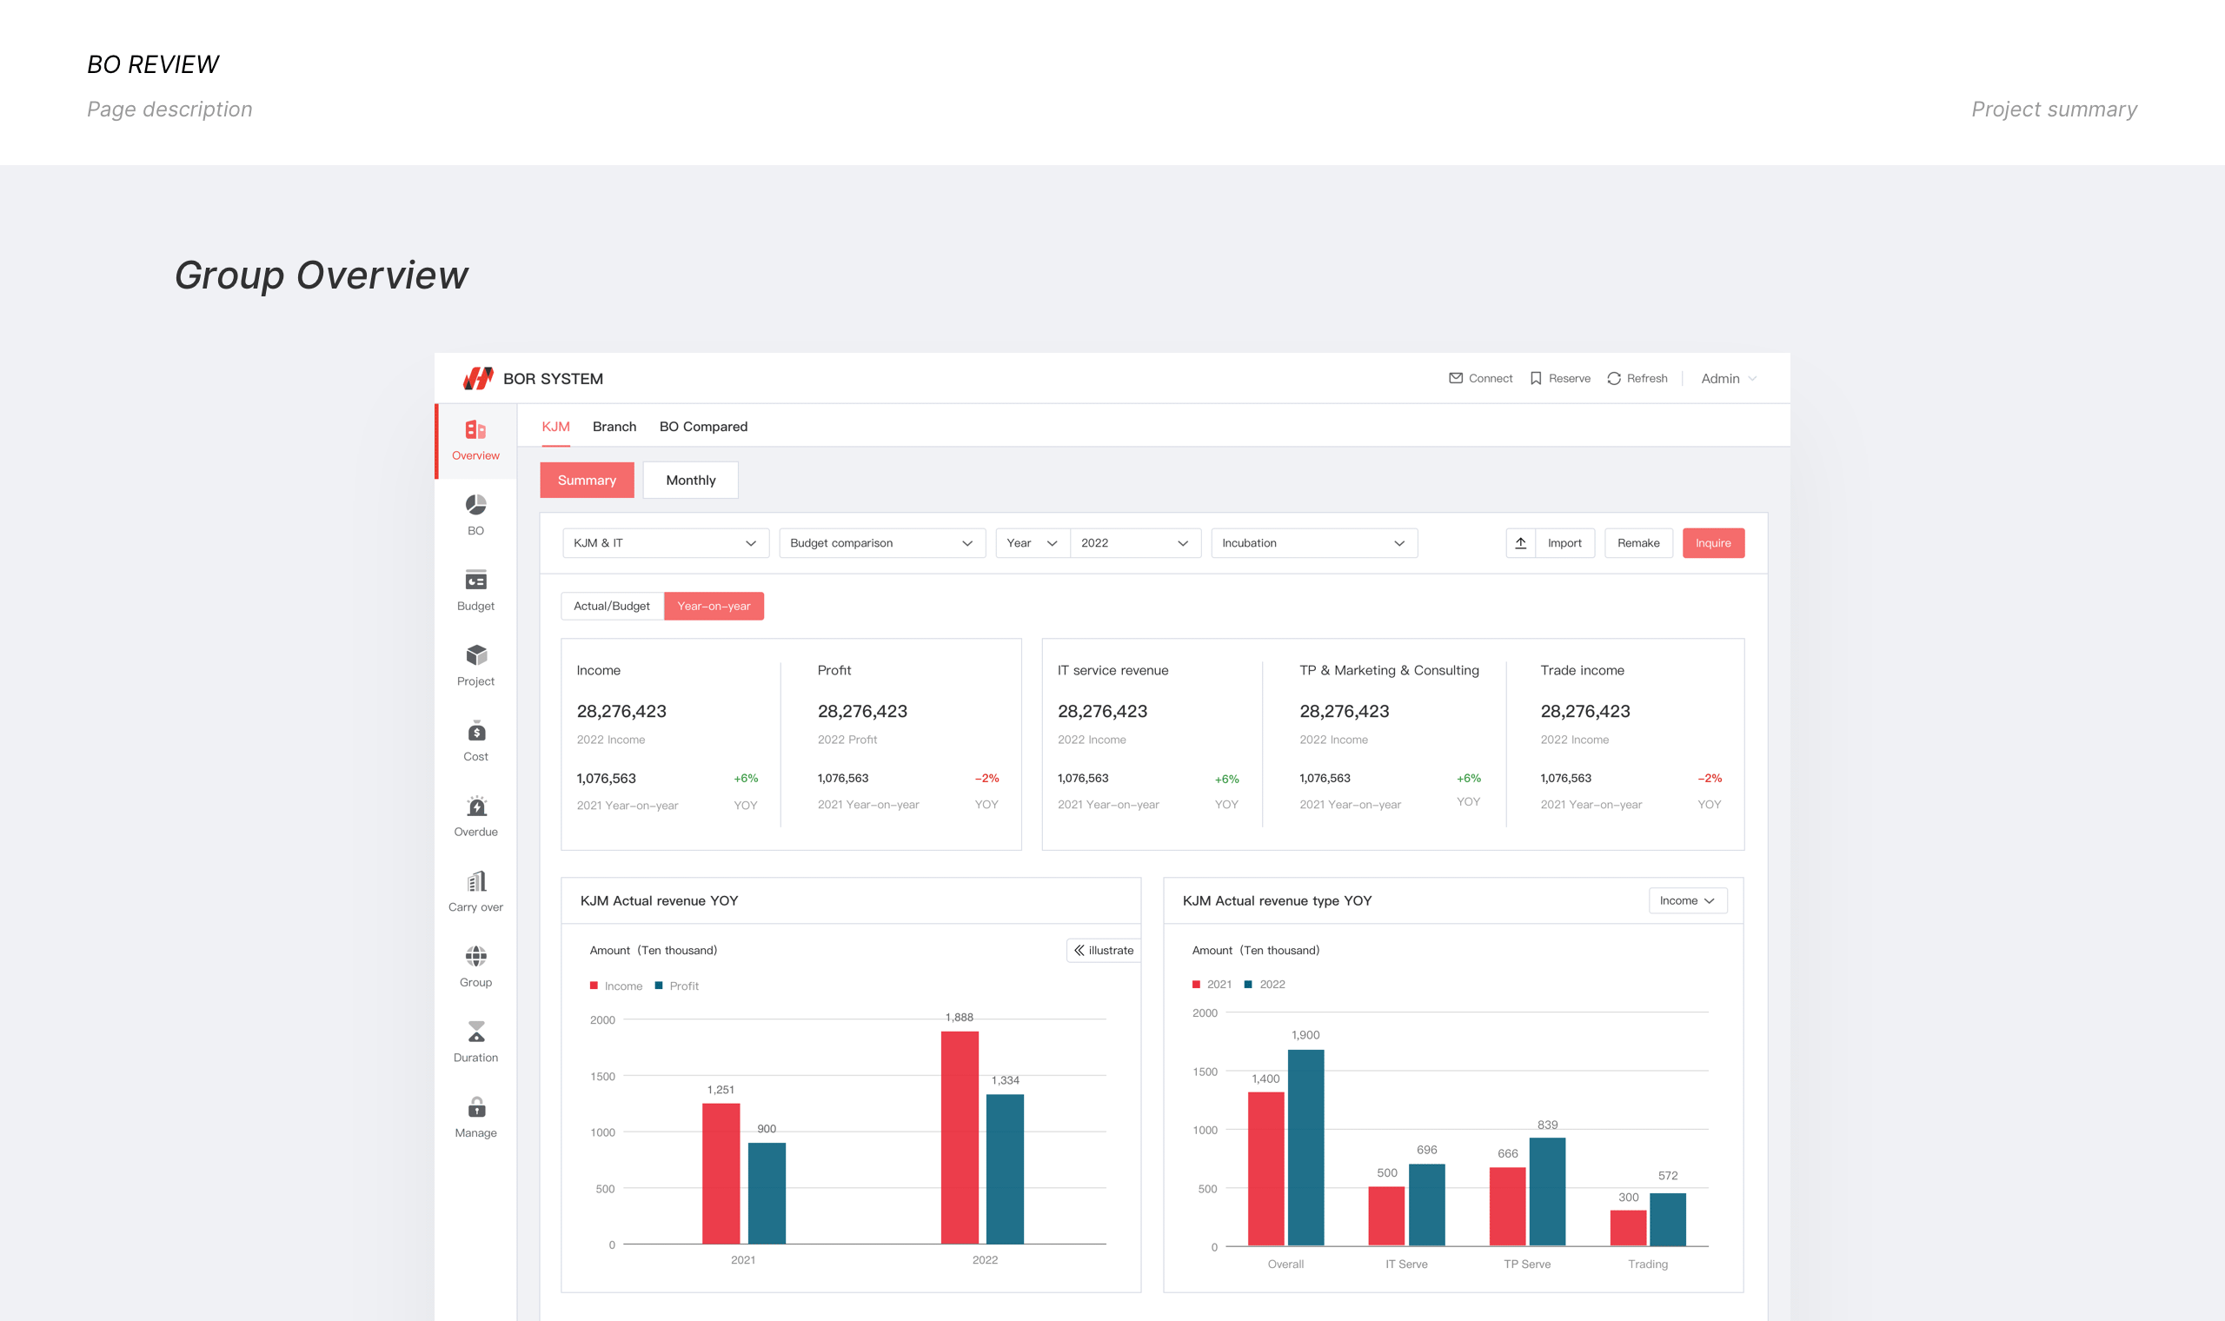The height and width of the screenshot is (1321, 2225).
Task: Expand the Budget comparison dropdown
Action: tap(882, 543)
